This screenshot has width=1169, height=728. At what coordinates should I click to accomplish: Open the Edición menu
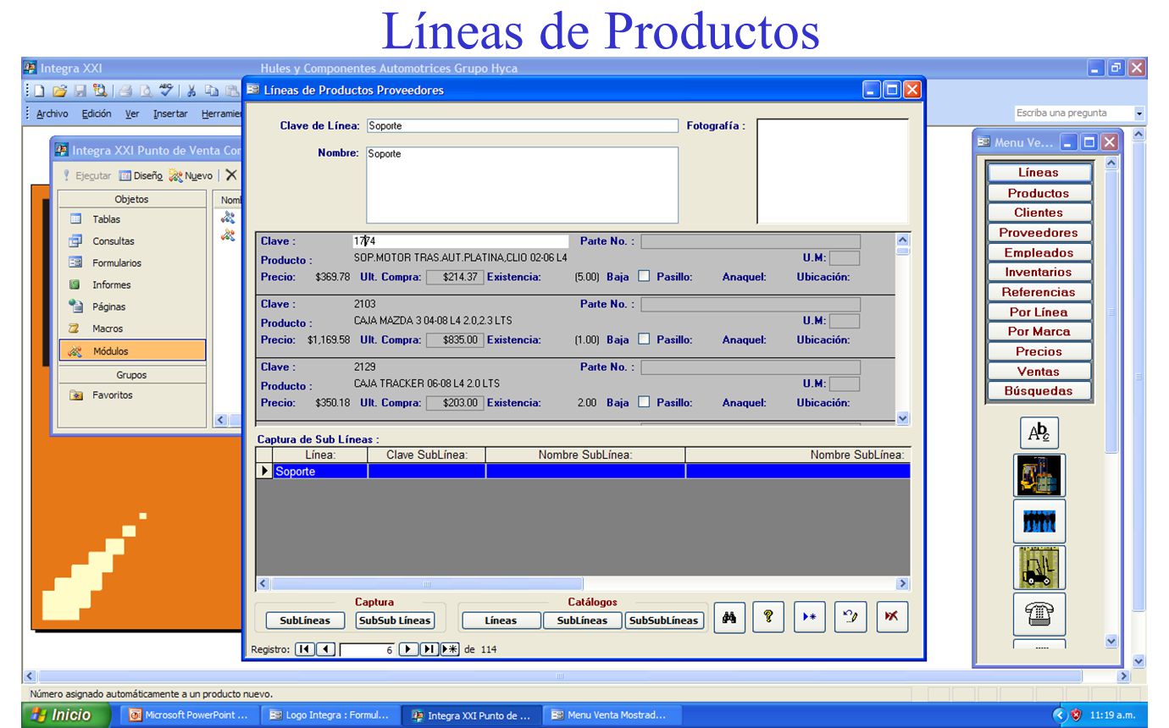97,114
